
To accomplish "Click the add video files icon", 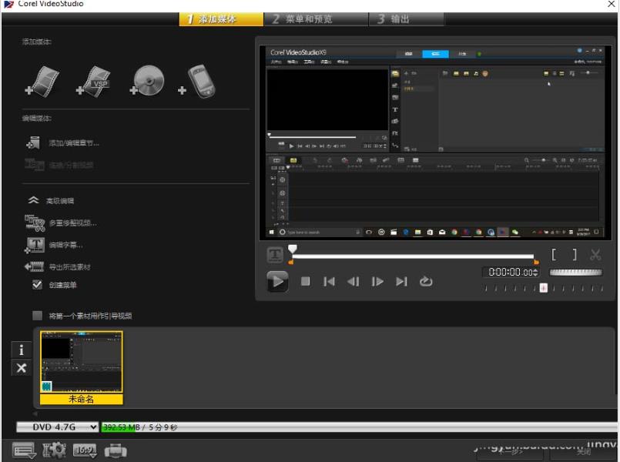I will tap(44, 80).
